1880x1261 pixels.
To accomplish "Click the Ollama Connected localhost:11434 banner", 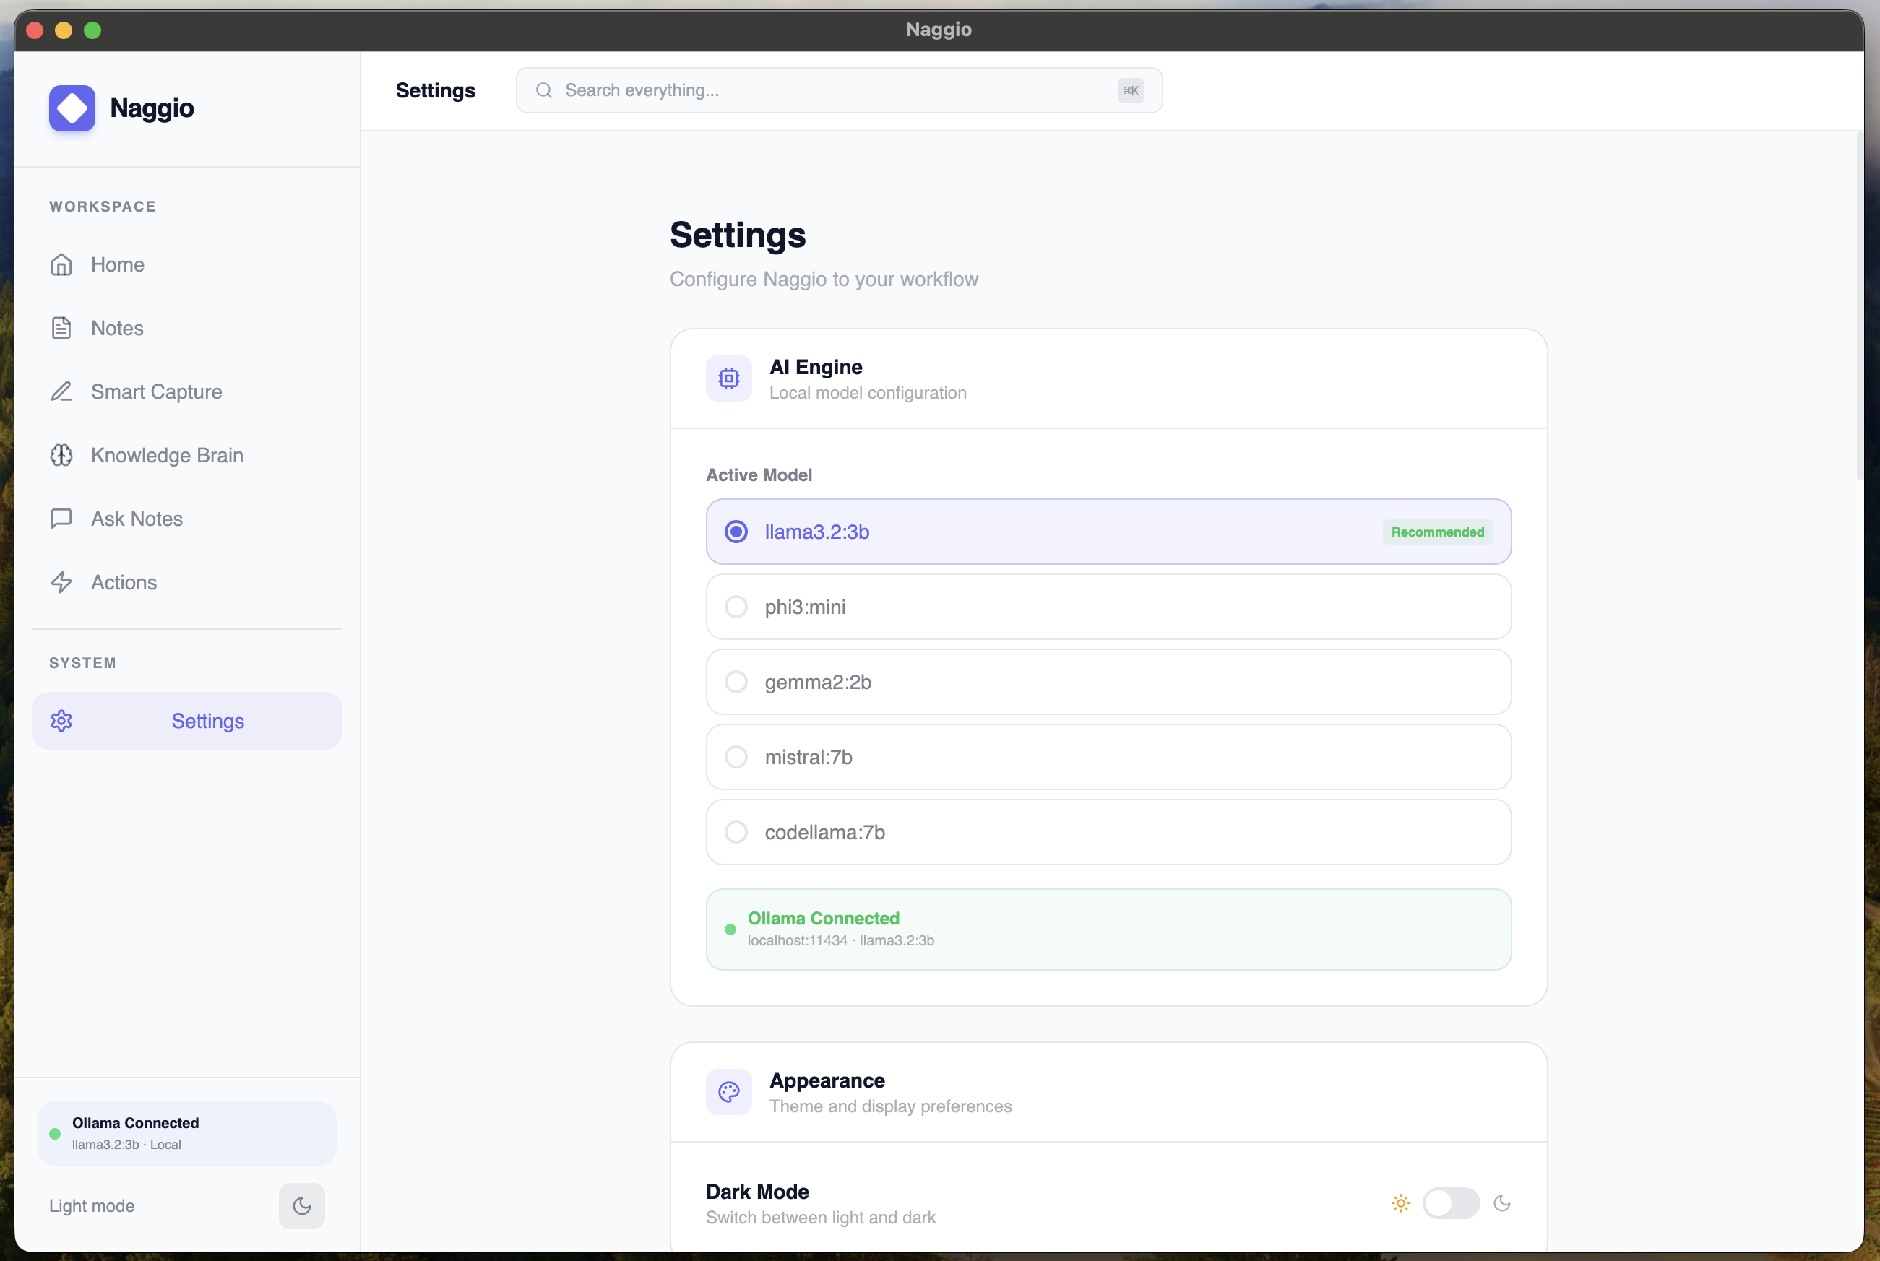I will (x=1108, y=929).
